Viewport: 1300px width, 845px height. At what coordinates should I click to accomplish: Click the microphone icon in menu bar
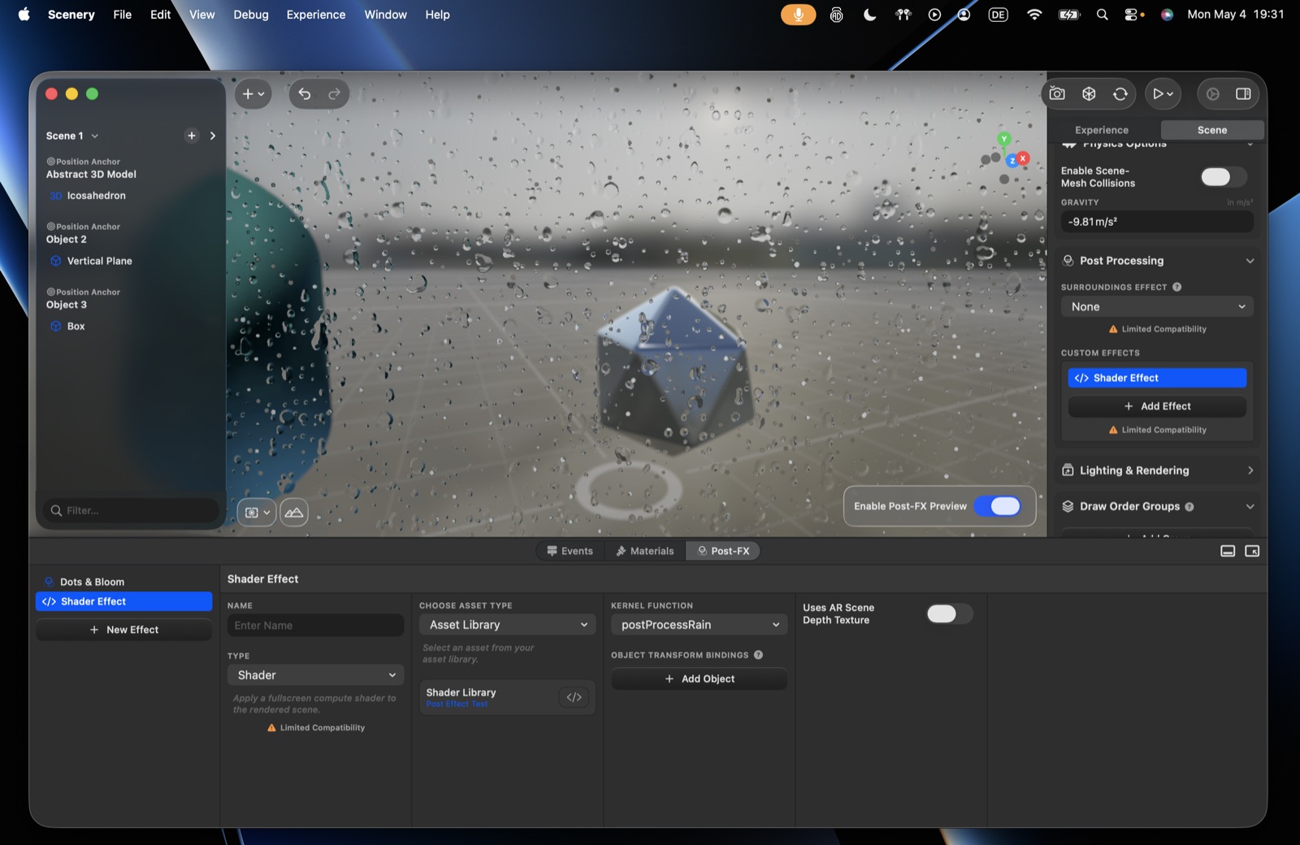(x=798, y=15)
